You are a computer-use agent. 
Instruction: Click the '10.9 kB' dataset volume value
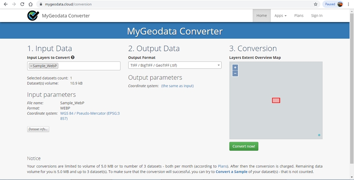pyautogui.click(x=76, y=83)
